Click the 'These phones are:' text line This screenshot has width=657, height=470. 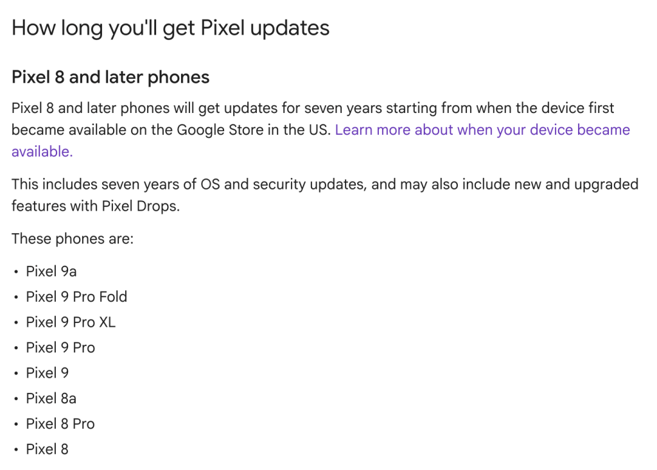click(73, 239)
